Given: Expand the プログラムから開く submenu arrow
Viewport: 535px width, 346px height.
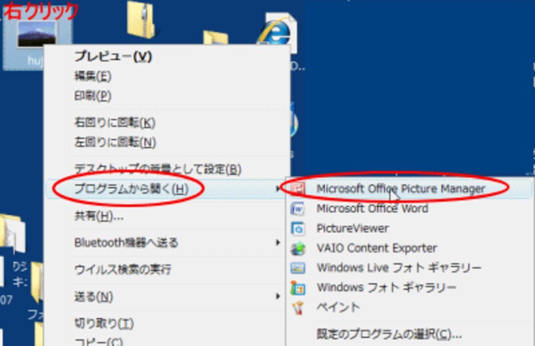Looking at the screenshot, I should [x=278, y=188].
